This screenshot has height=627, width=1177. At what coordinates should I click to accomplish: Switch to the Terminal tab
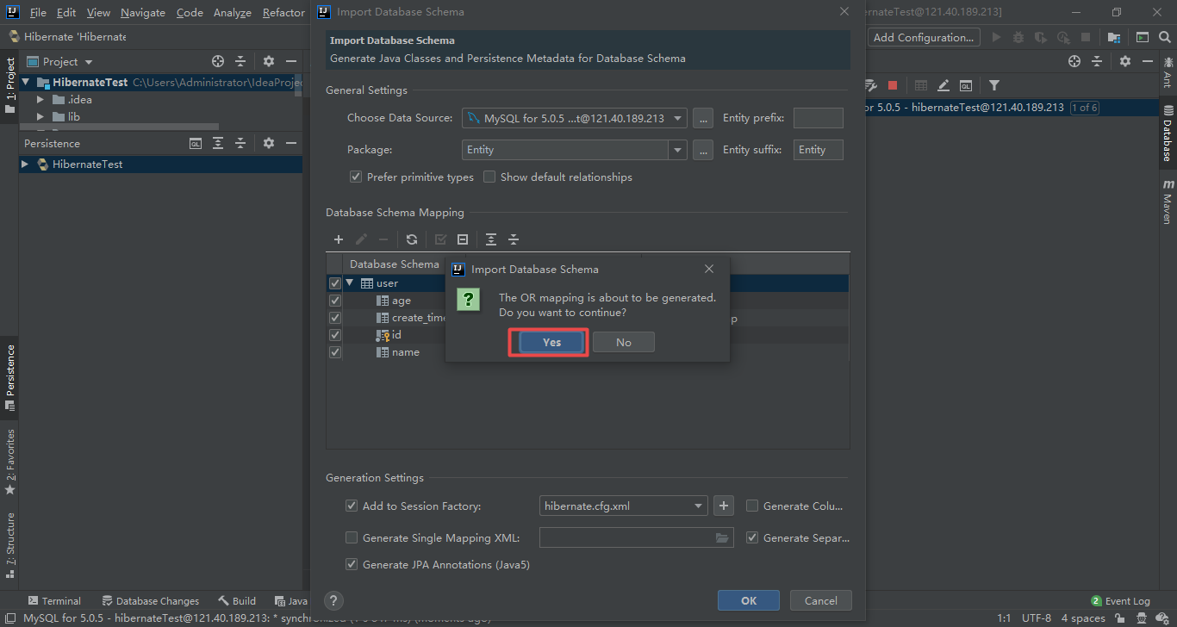point(55,600)
